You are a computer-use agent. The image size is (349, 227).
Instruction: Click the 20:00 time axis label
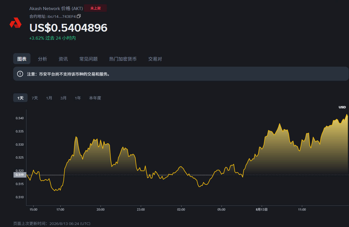point(101,210)
